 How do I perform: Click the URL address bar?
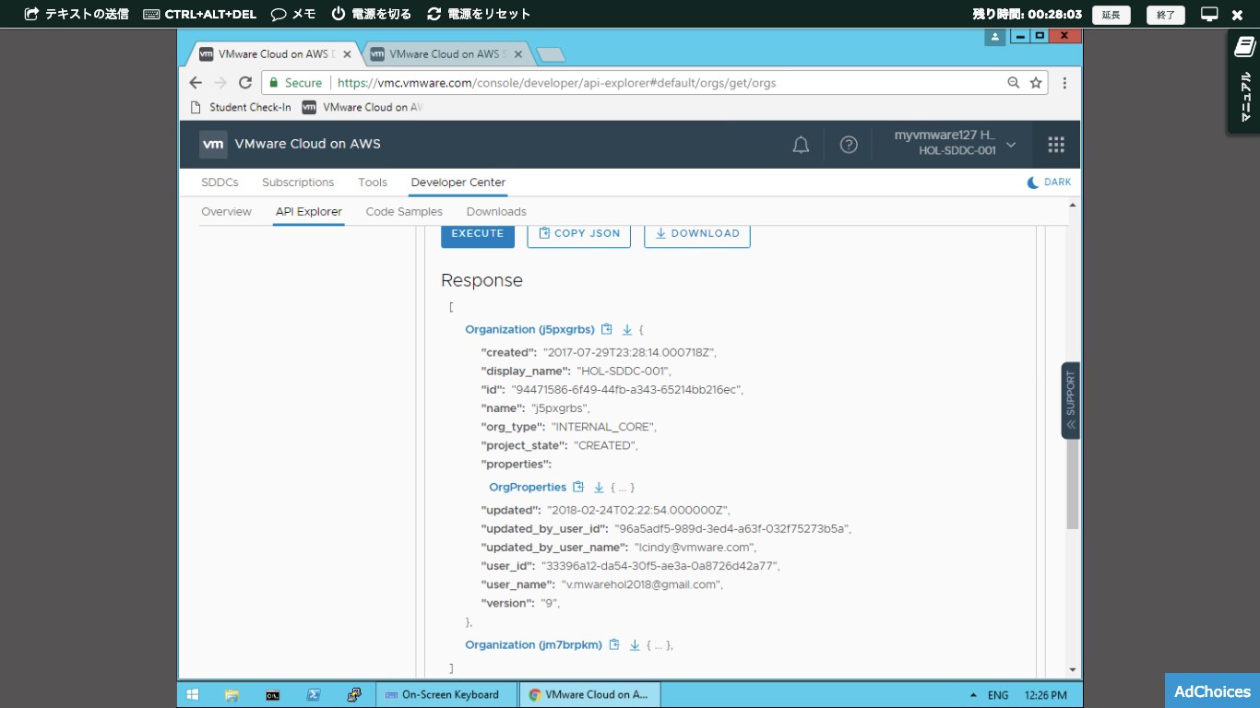655,83
